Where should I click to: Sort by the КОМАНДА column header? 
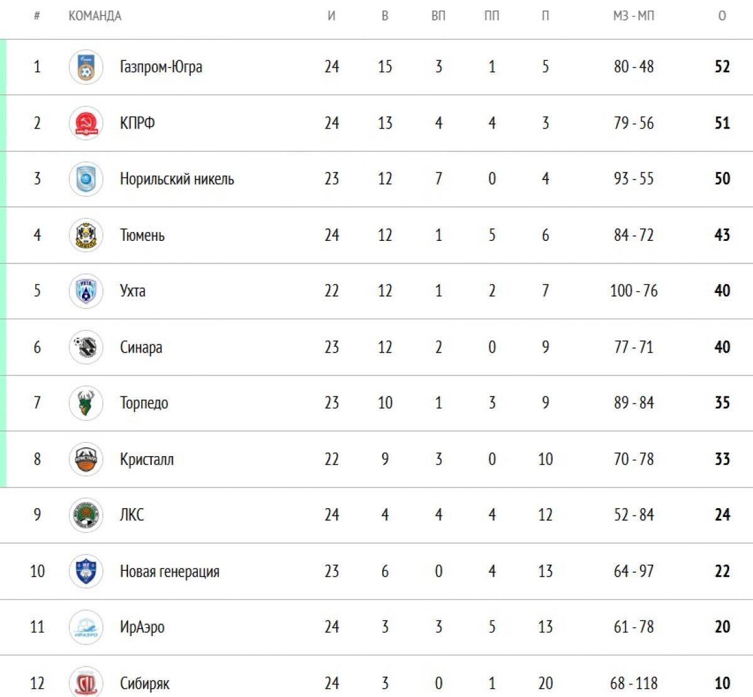[x=95, y=16]
